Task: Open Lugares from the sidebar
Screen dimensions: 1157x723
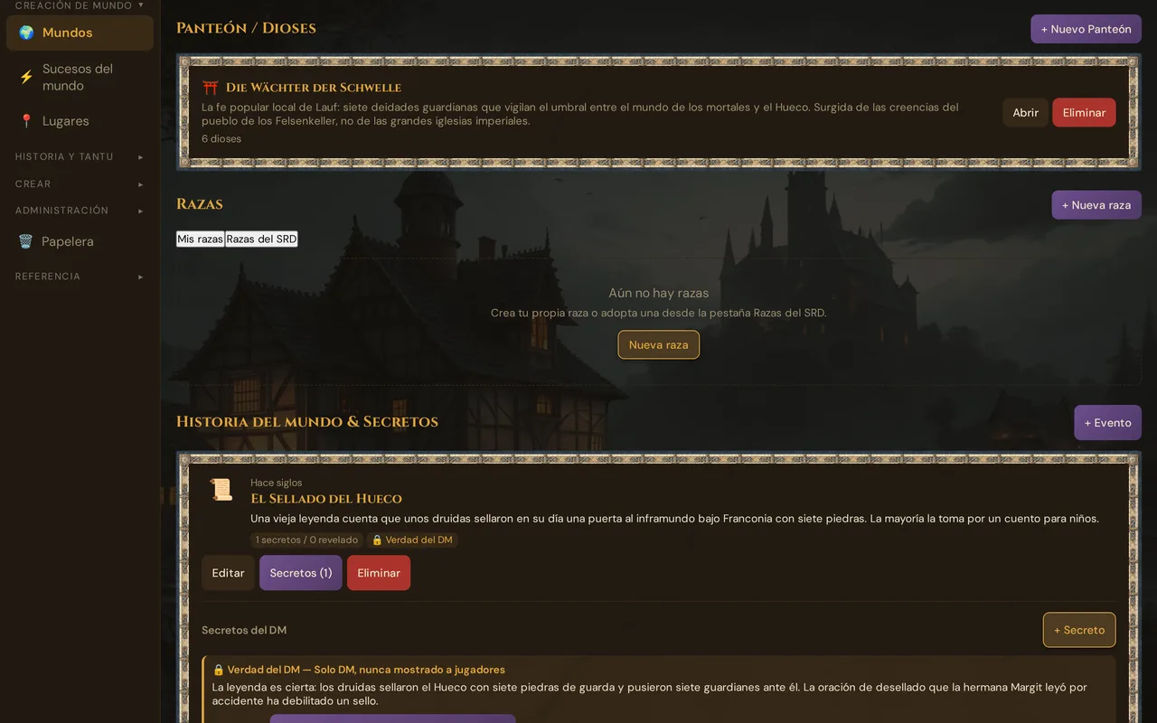Action: (80, 121)
